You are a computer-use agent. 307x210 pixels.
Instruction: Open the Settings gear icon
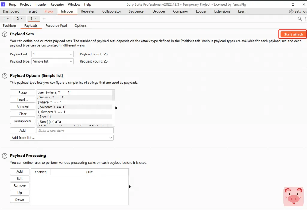click(291, 11)
